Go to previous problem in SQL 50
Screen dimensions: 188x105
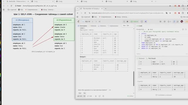[x=93, y=22]
